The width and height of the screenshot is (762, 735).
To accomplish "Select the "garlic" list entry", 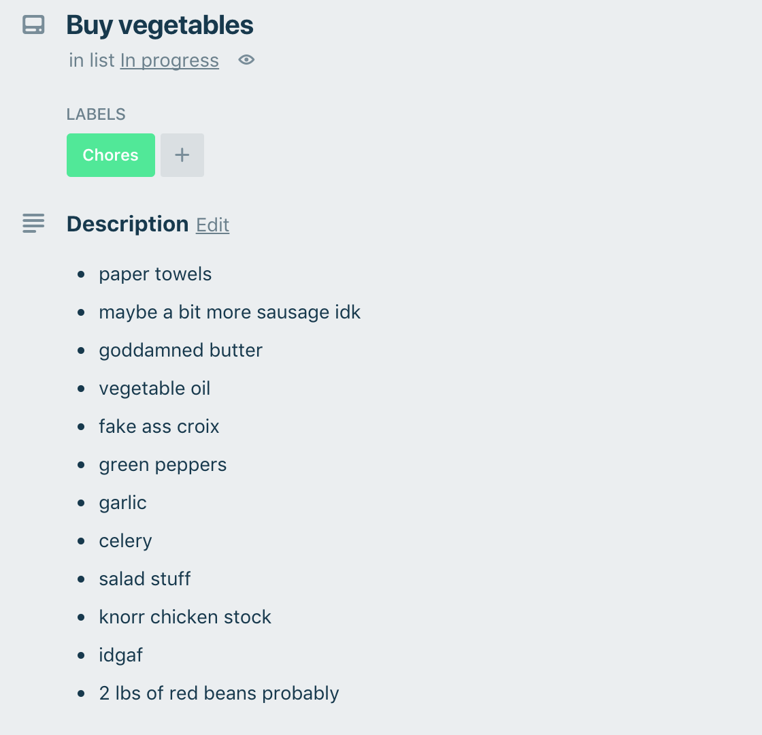I will (122, 503).
